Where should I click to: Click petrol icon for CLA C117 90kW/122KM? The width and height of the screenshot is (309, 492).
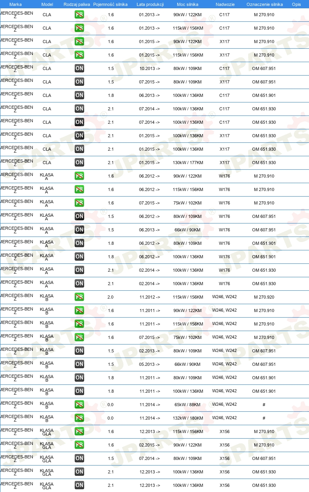(x=79, y=15)
